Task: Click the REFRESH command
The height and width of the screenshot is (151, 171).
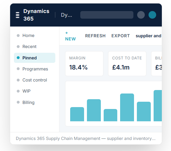Action: pos(95,36)
